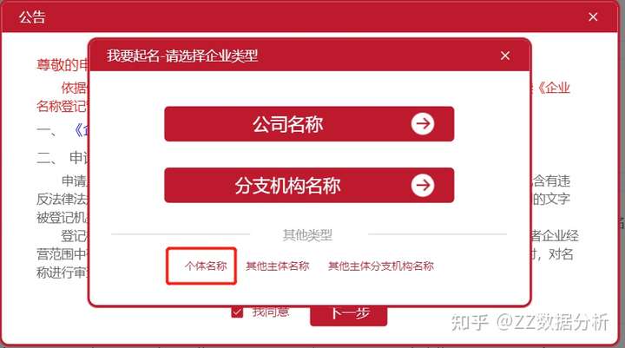Close the 我要起名 enterprise type dialog

coord(505,56)
